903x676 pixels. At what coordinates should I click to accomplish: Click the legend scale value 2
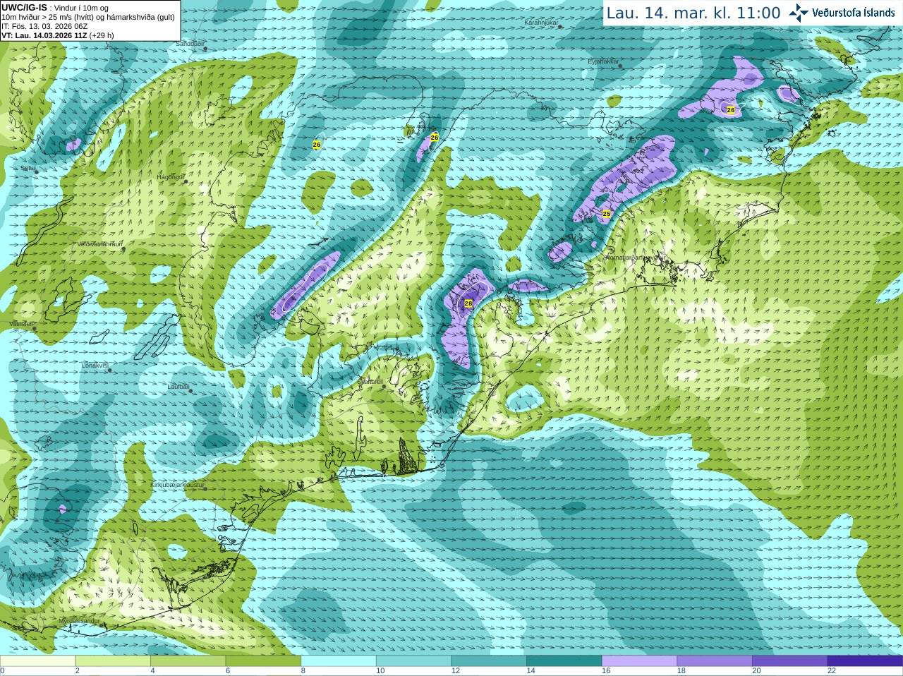[x=77, y=671]
